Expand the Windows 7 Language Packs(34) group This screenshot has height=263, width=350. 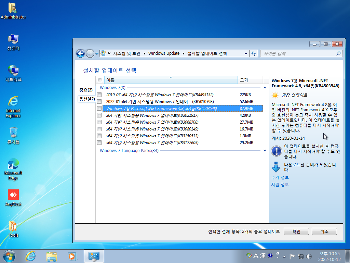pos(265,151)
